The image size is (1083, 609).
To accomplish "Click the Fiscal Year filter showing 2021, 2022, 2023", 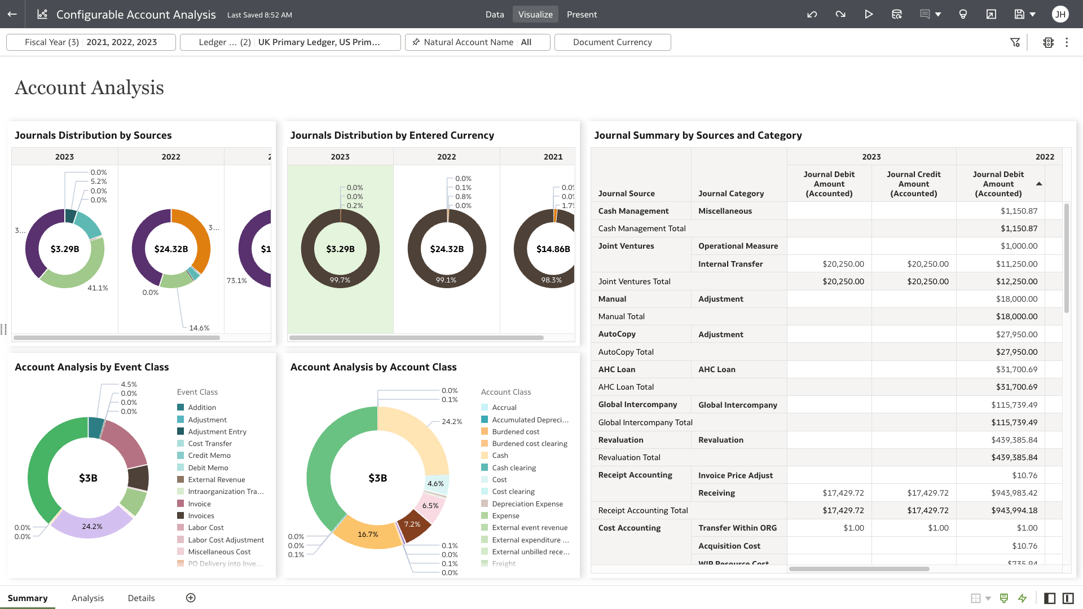I will pyautogui.click(x=90, y=42).
